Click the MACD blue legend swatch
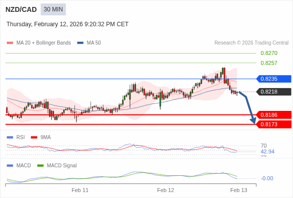The height and width of the screenshot is (198, 293). 10,166
